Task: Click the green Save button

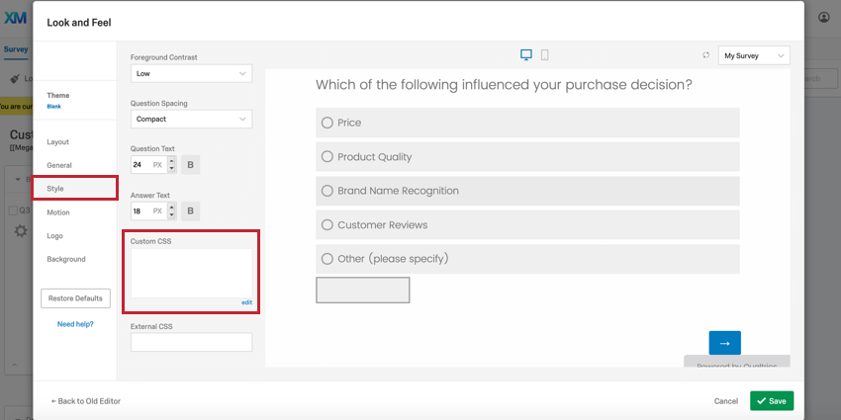Action: 771,401
